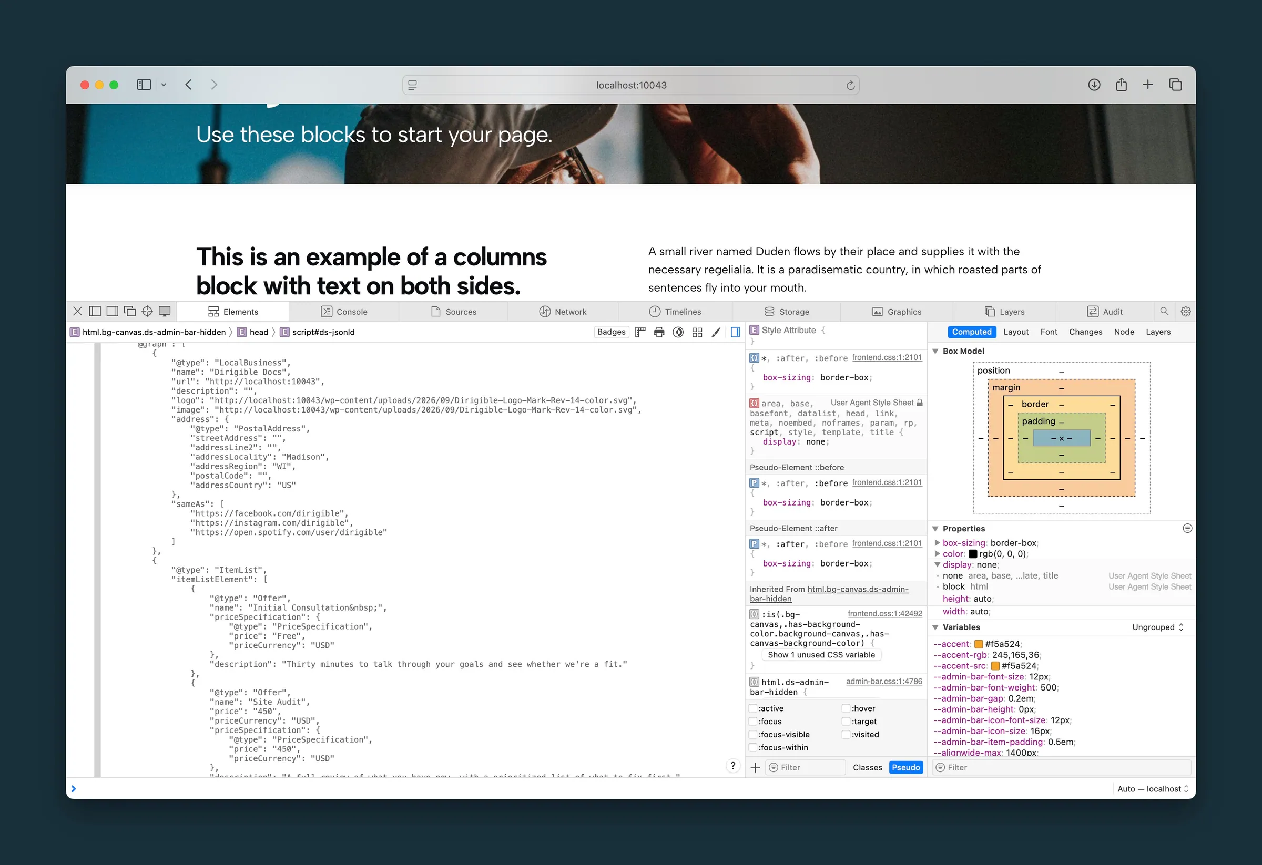Show tab overview icon in Safari
This screenshot has height=865, width=1262.
pyautogui.click(x=1176, y=85)
